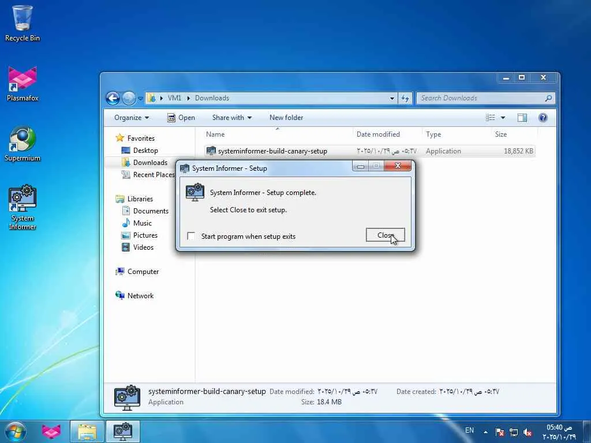Open the Pictures library
The image size is (591, 443).
coord(145,235)
